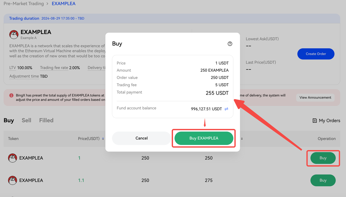Screen dimensions: 346x197
Task: Open View Announcement
Action: 315,98
